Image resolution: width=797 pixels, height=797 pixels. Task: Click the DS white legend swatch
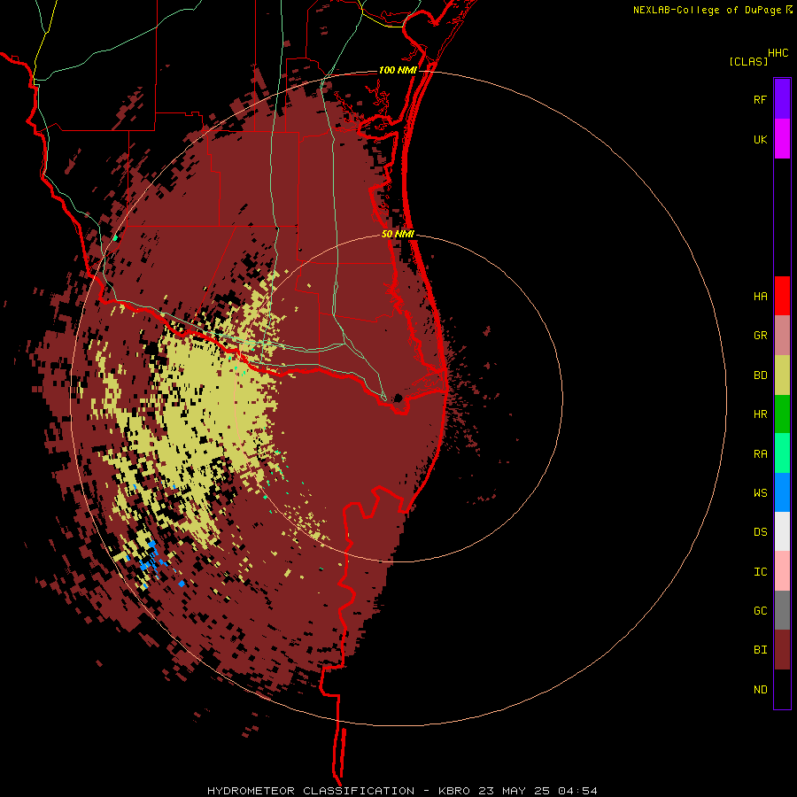pyautogui.click(x=782, y=531)
